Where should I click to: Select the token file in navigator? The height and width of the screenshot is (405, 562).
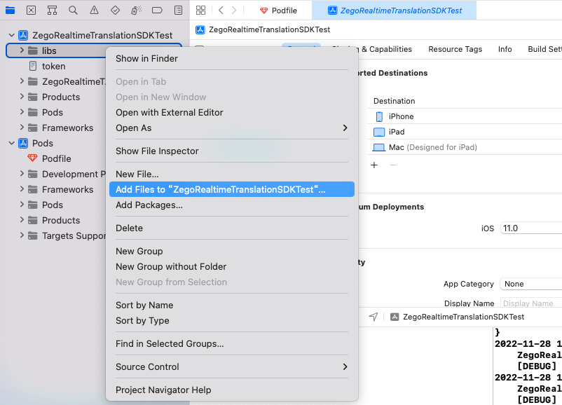54,66
